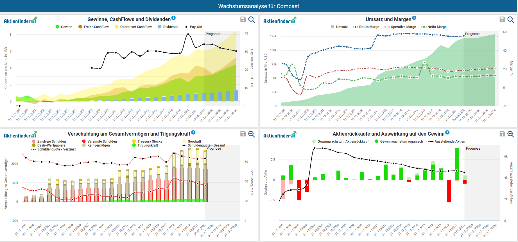Save the Aktienrückkäufe chart as image

click(x=502, y=134)
